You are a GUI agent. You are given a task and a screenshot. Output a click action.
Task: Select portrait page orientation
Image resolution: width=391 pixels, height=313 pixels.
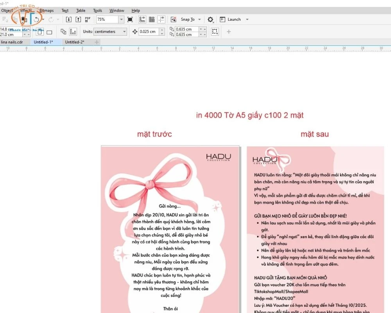click(x=40, y=32)
